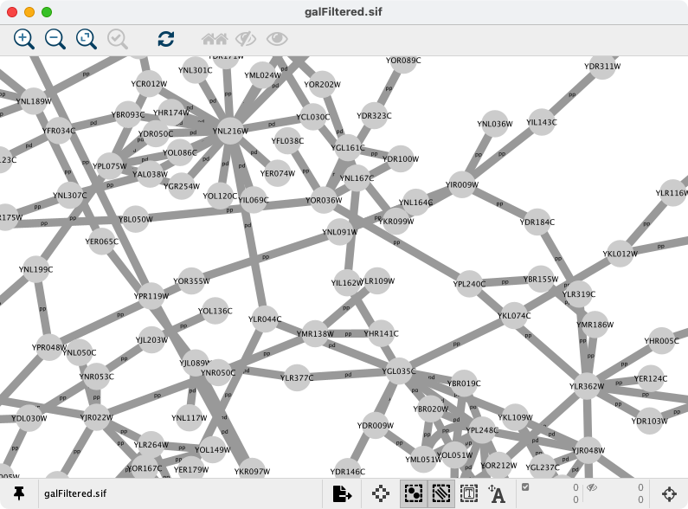Toggle node label selection mode
Screen dimensions: 688x509
click(x=497, y=493)
